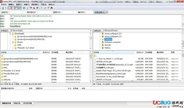Switch to the 成功的传输 tab
This screenshot has width=184, height=108.
[x=28, y=103]
